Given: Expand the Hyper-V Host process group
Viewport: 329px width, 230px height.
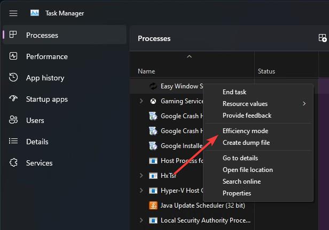Looking at the screenshot, I should click(141, 190).
